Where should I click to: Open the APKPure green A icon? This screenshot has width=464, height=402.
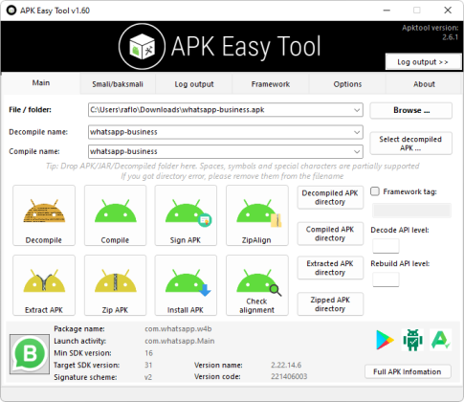pyautogui.click(x=441, y=340)
